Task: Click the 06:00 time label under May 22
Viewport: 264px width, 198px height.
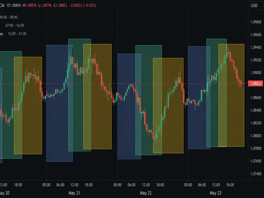Action: (x=131, y=185)
